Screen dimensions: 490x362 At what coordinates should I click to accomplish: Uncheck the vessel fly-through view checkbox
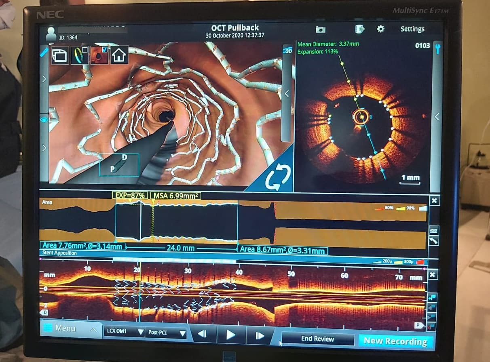coord(105,50)
